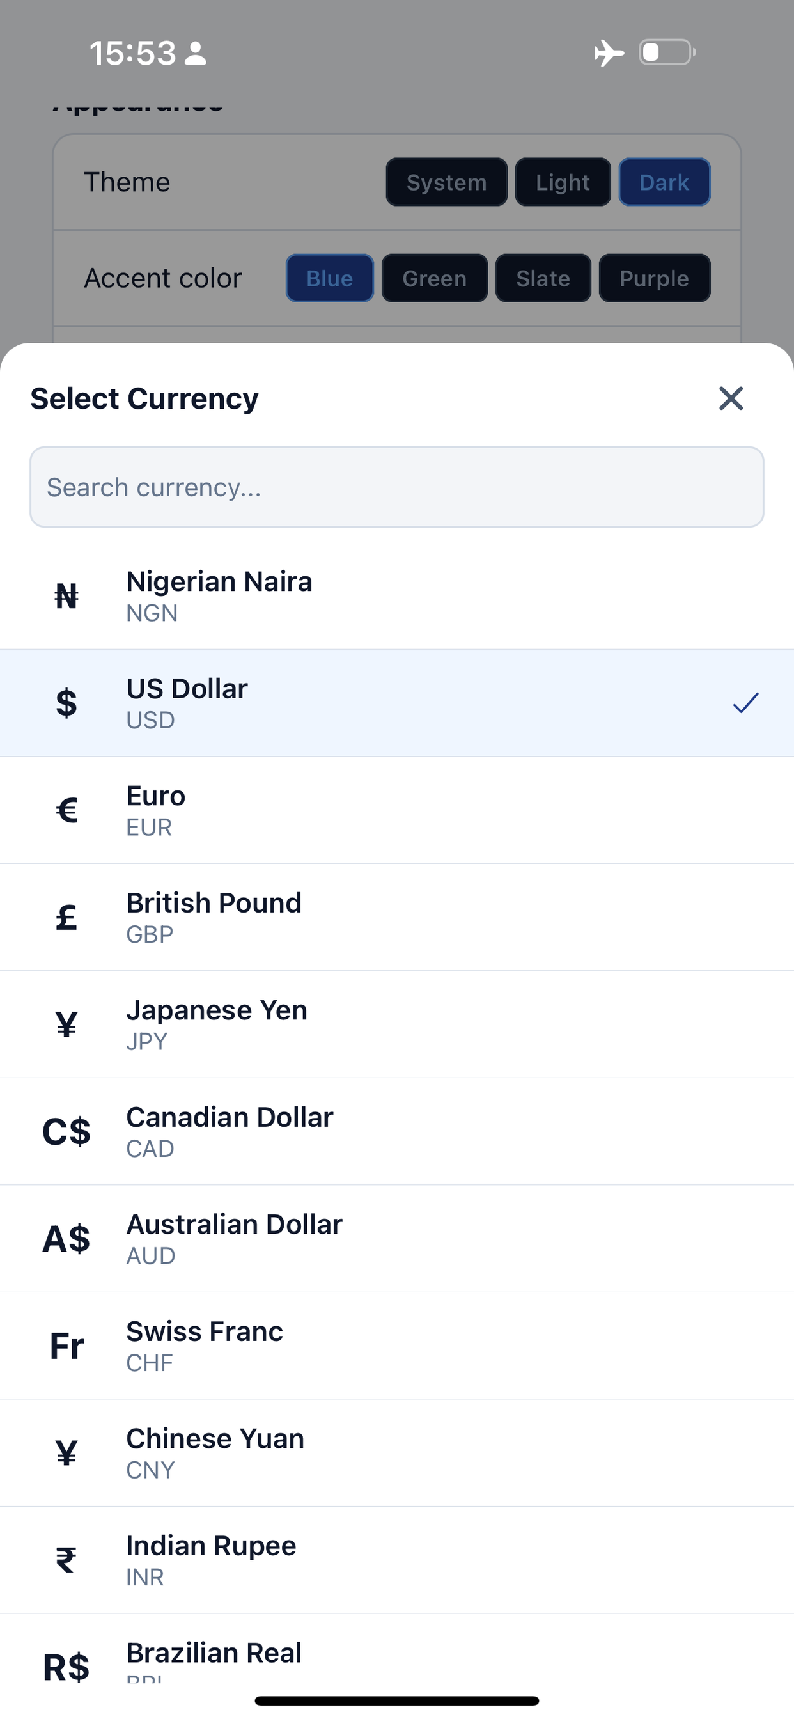The image size is (794, 1719).
Task: Tap the dollar $ symbol icon
Action: point(66,703)
